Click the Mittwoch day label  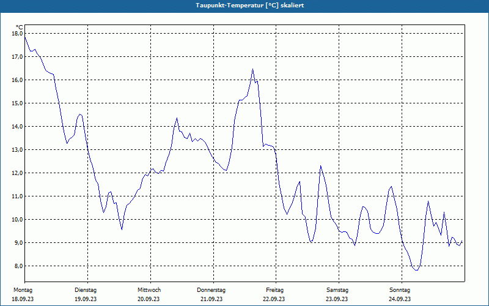(149, 290)
